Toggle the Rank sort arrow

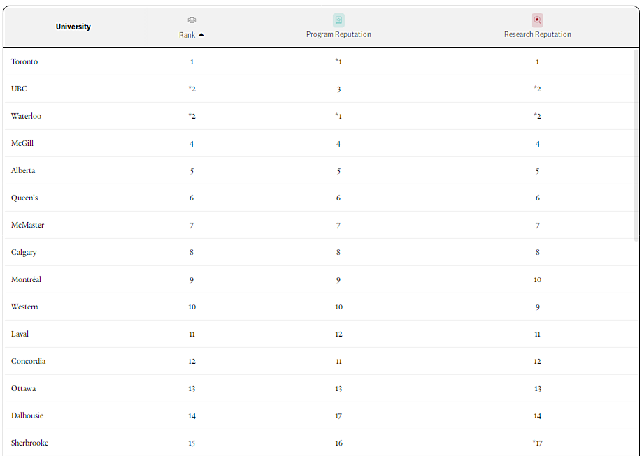point(201,35)
